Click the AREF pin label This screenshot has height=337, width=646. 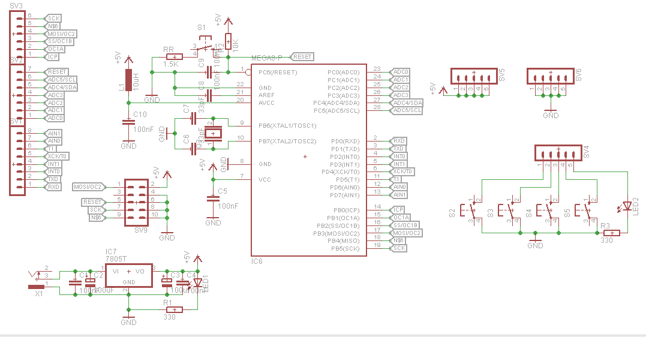[266, 95]
